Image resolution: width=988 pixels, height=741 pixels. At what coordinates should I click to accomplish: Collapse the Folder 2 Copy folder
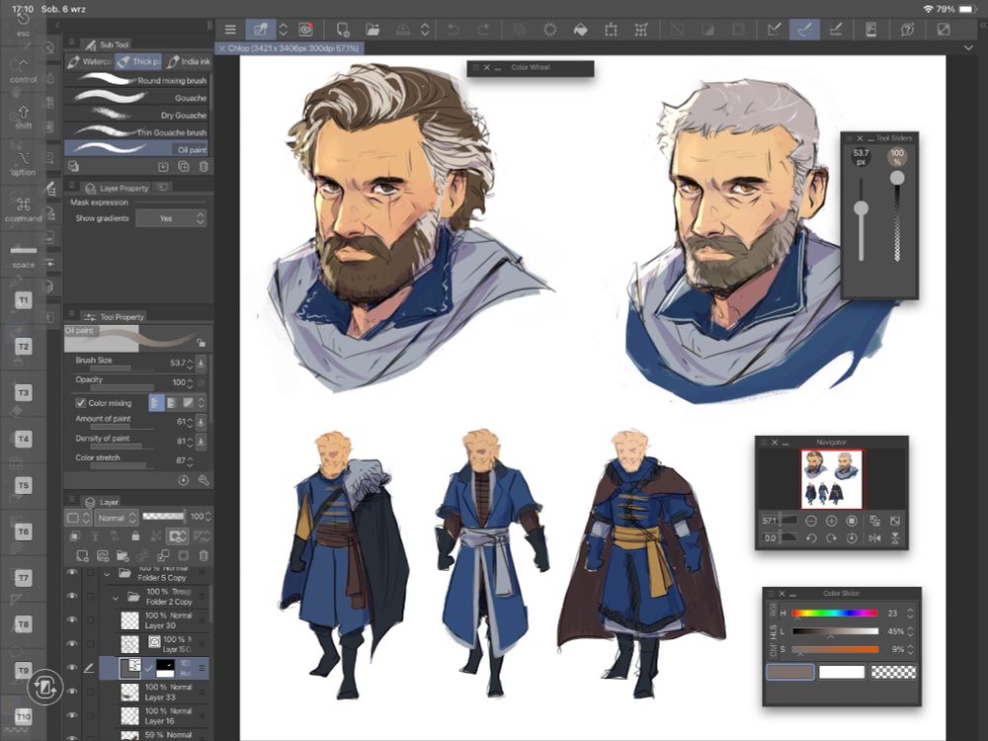[116, 597]
